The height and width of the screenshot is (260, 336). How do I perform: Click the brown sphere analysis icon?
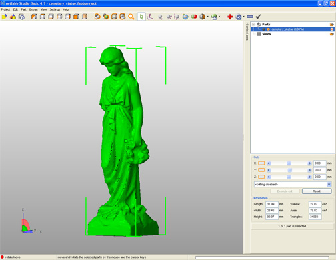[202, 17]
